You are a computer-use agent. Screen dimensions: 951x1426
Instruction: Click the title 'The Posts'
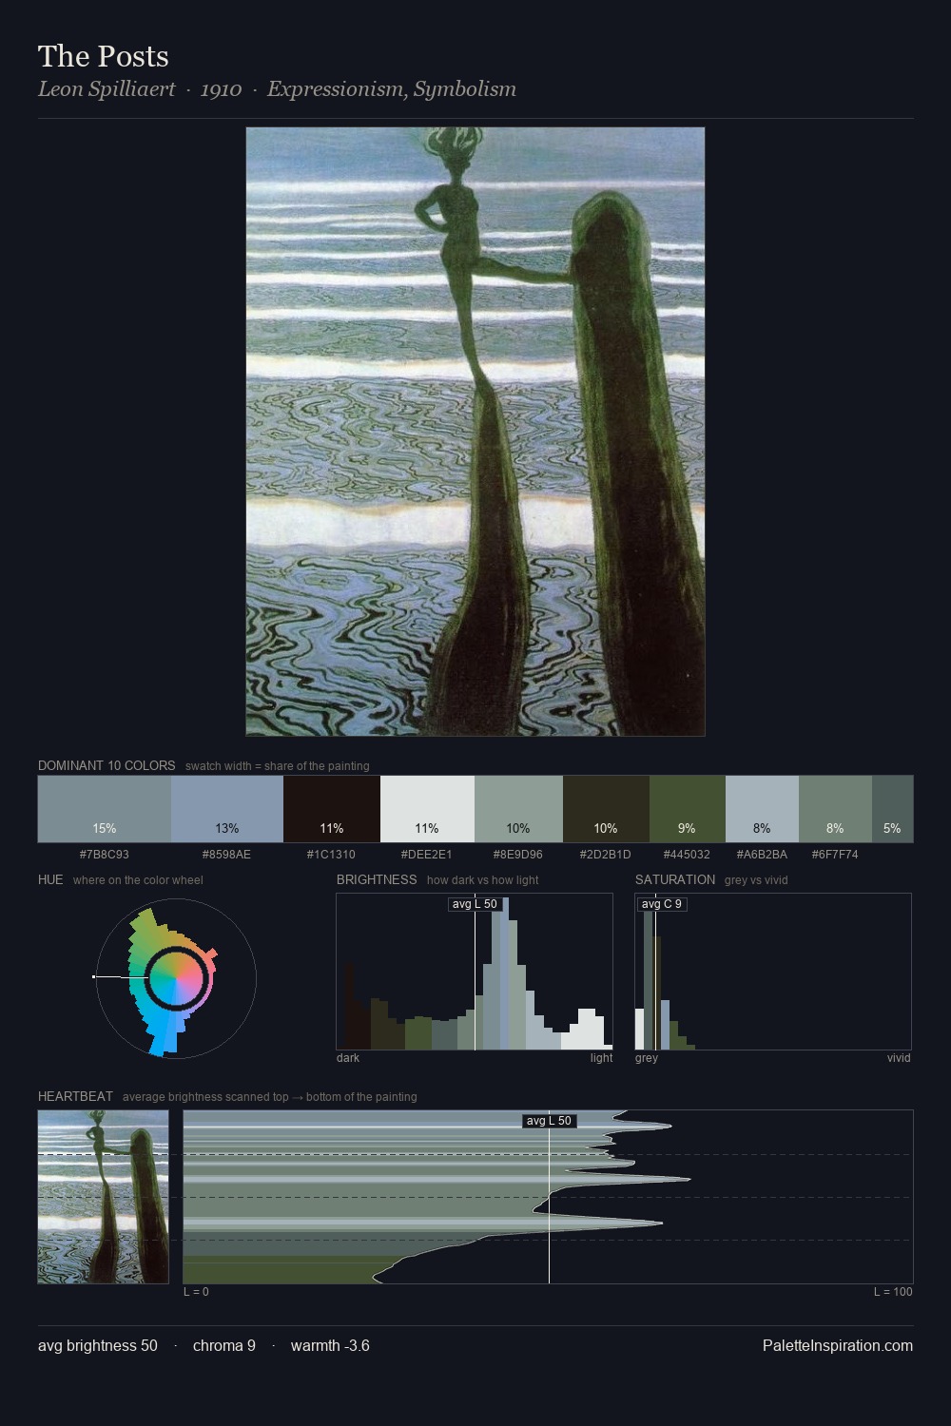[x=104, y=56]
